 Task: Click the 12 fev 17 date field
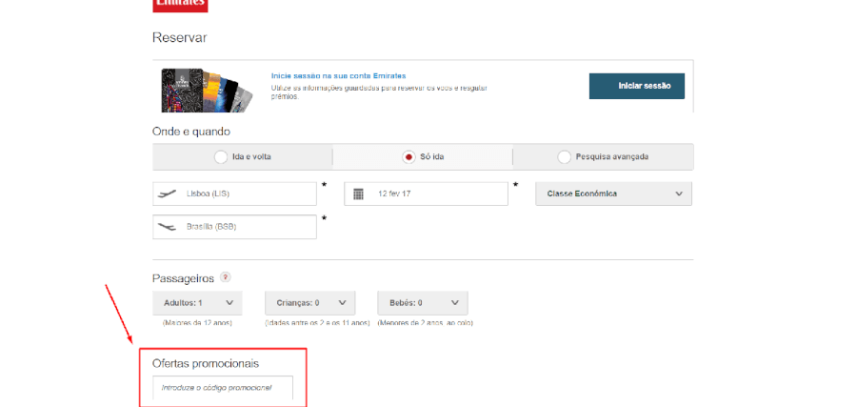click(x=426, y=193)
